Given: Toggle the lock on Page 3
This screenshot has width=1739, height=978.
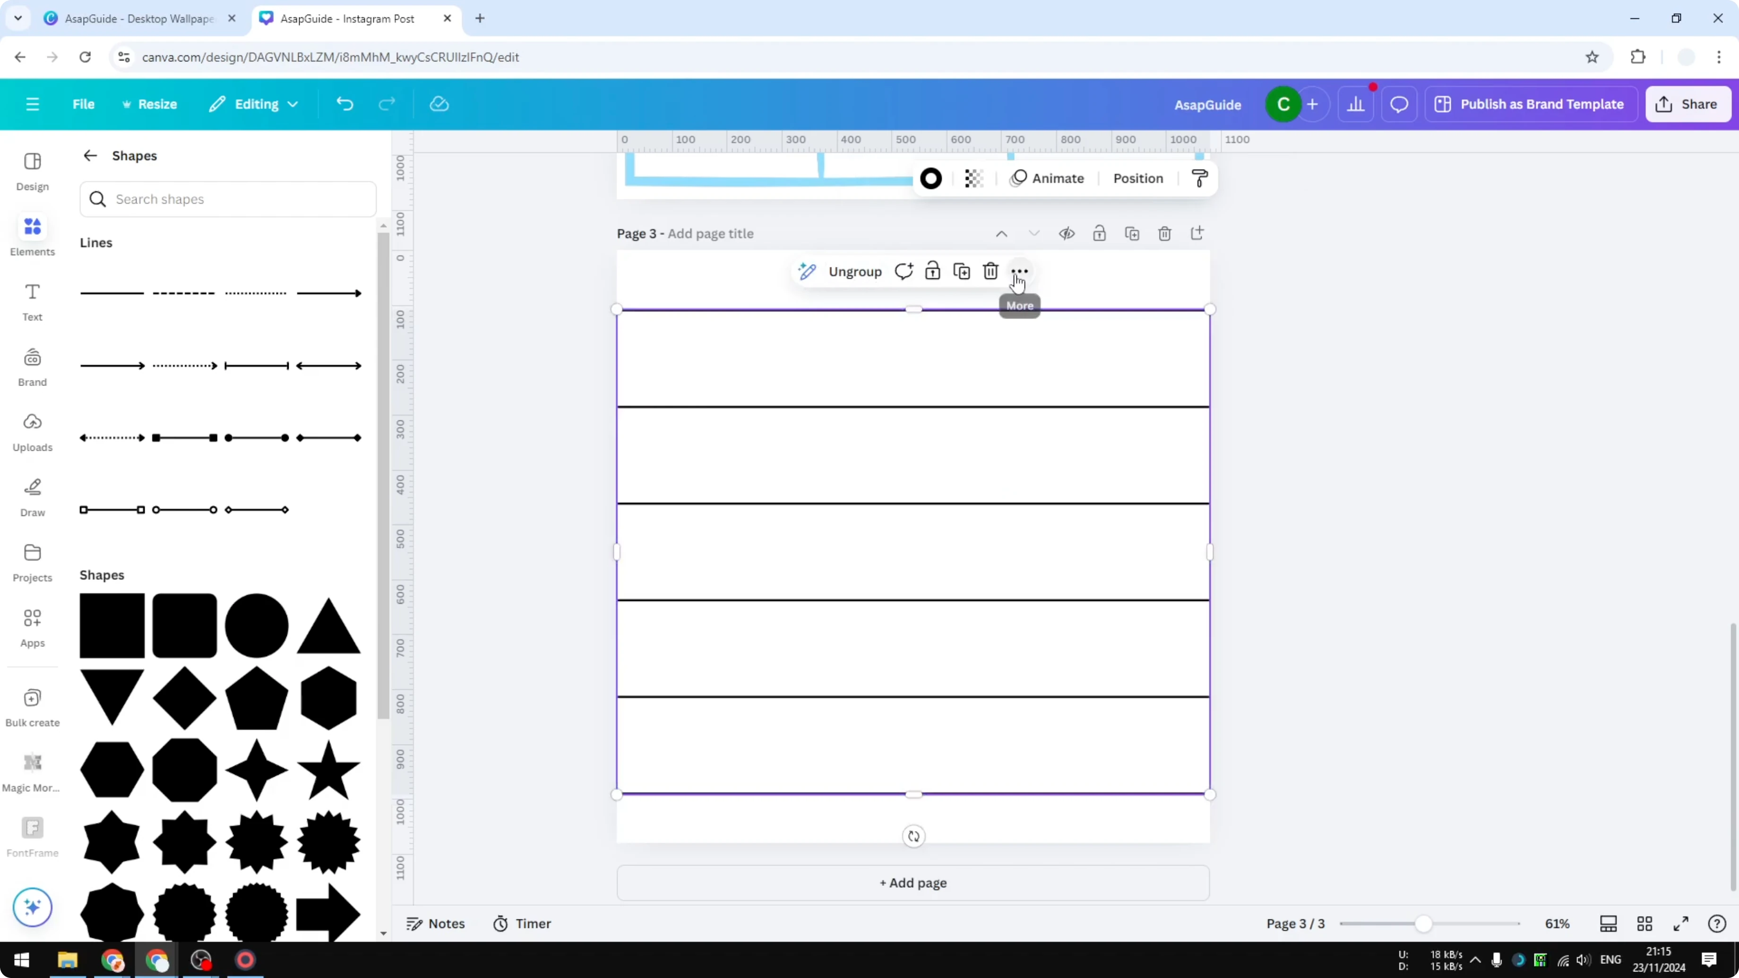Looking at the screenshot, I should click(1099, 233).
